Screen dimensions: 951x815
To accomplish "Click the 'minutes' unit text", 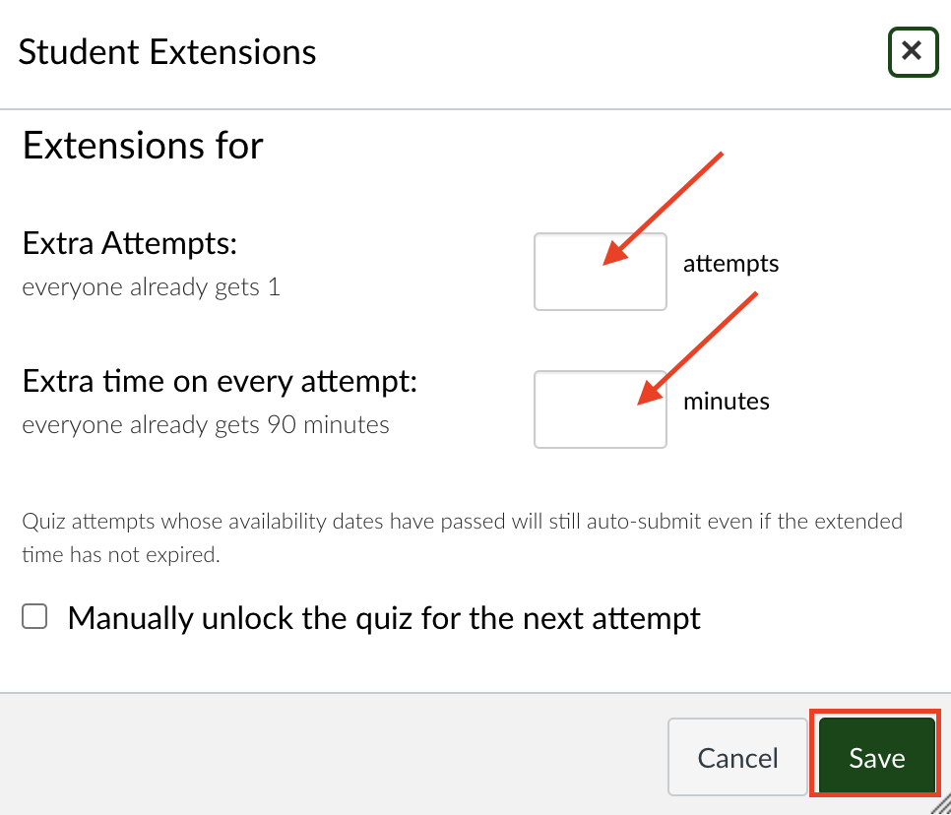I will tap(726, 402).
